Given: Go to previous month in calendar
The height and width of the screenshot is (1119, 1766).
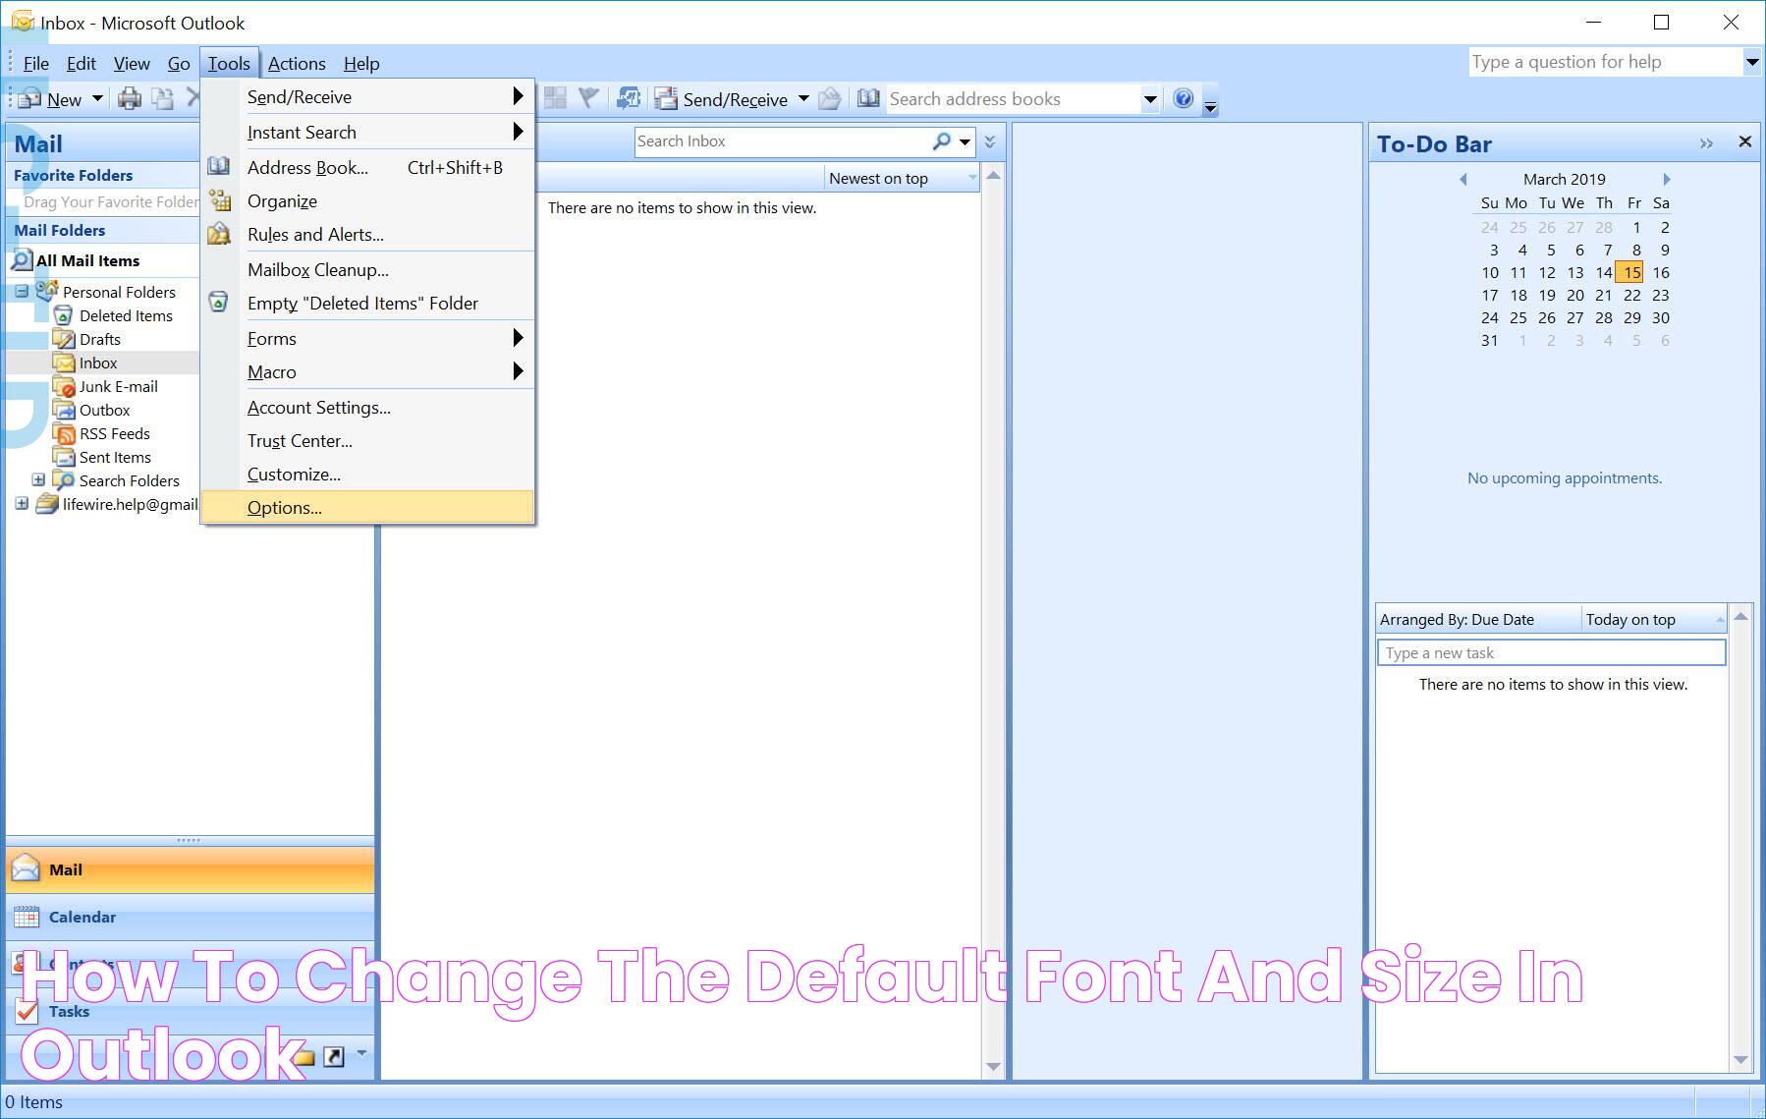Looking at the screenshot, I should (x=1463, y=180).
